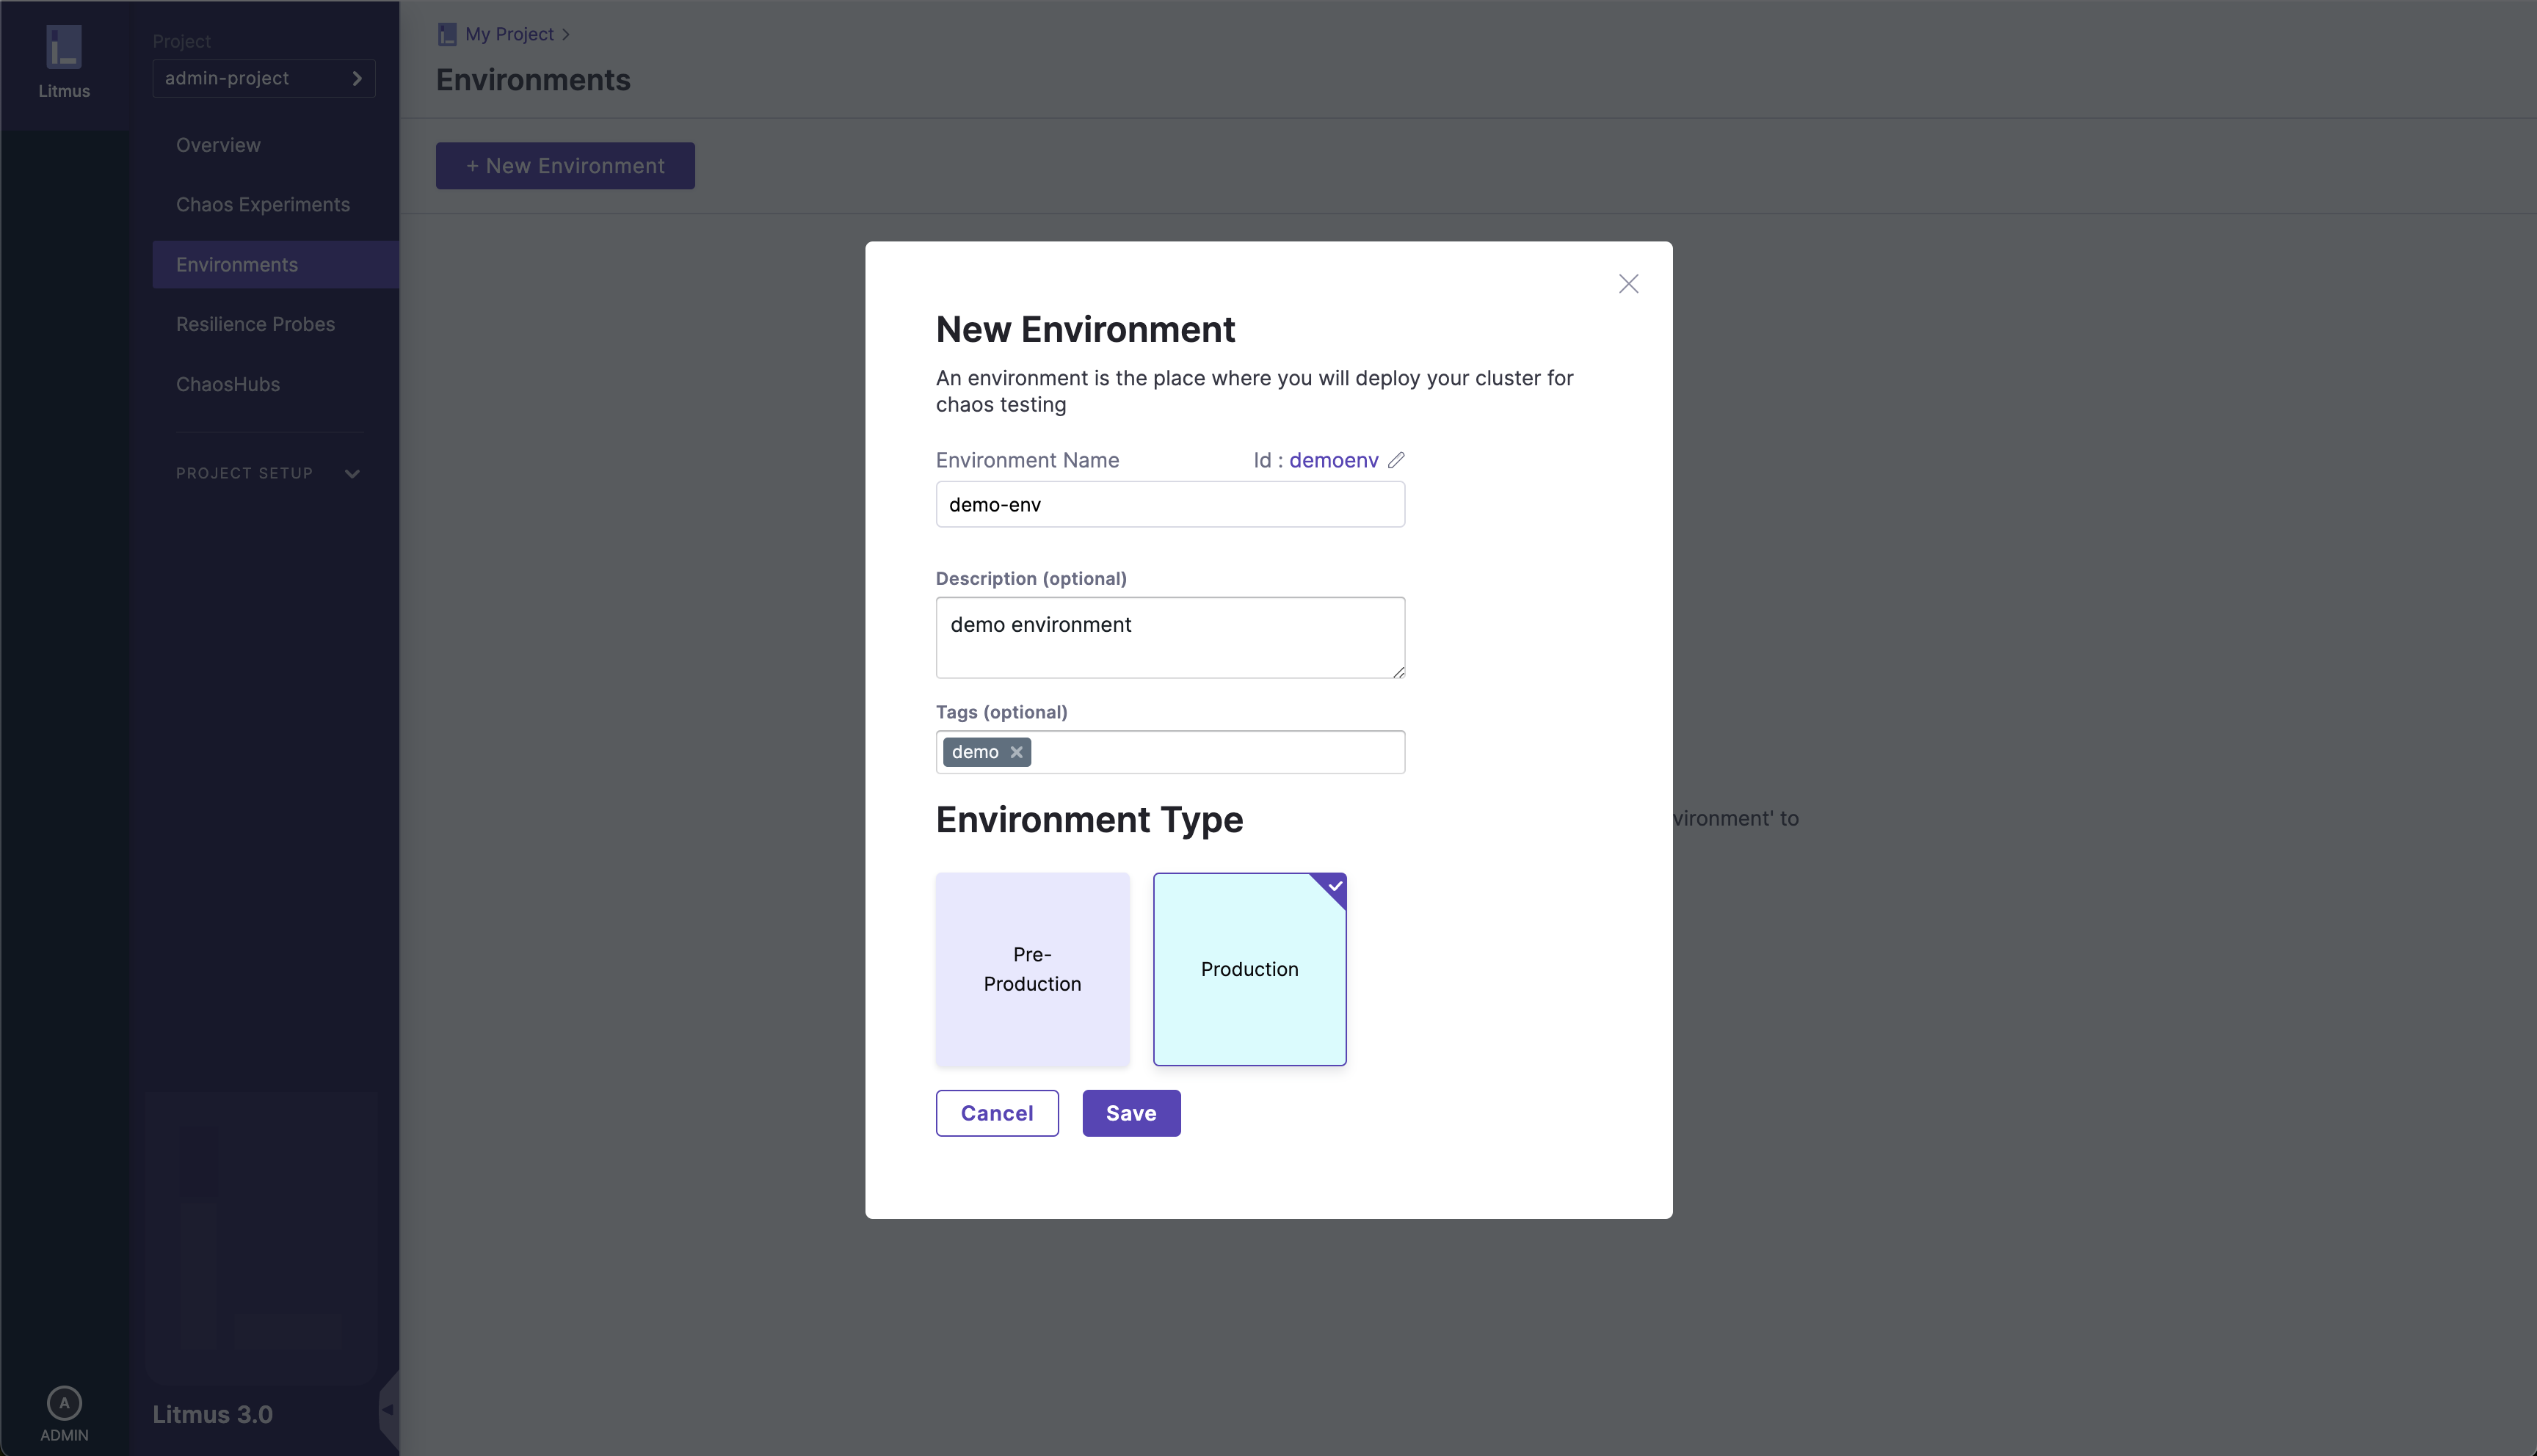
Task: Click the Litmus logo icon
Action: tap(64, 48)
